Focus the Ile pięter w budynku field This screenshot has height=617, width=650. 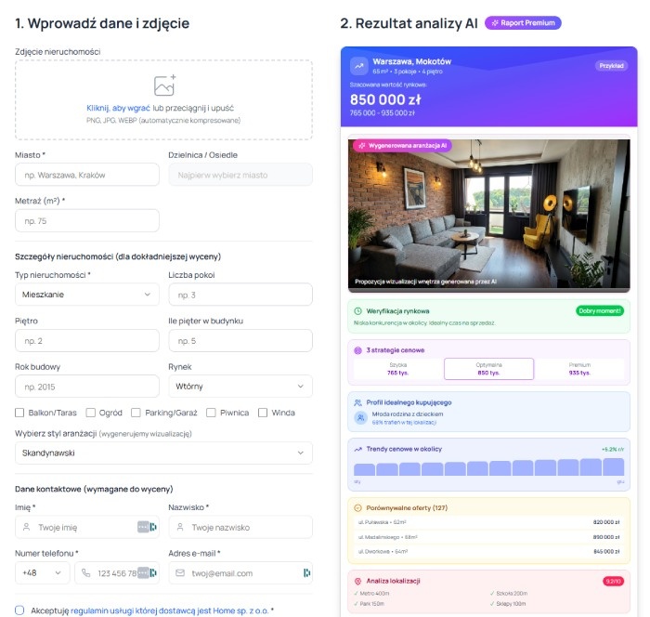point(240,341)
